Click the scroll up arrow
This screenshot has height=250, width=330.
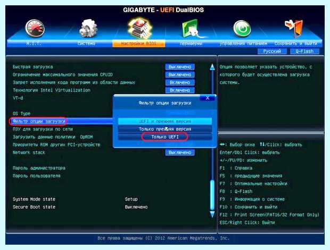click(x=212, y=67)
